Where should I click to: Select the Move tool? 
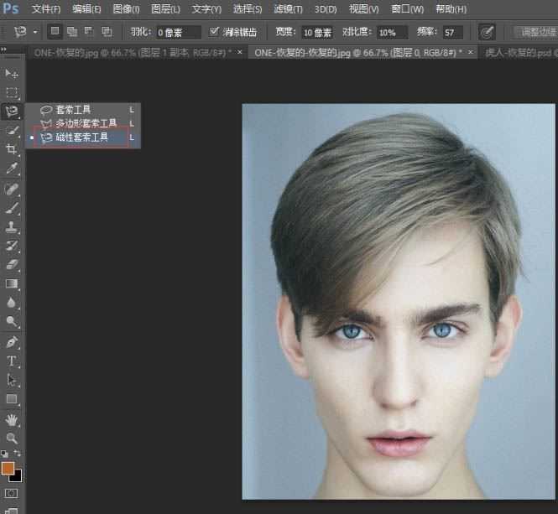(12, 74)
